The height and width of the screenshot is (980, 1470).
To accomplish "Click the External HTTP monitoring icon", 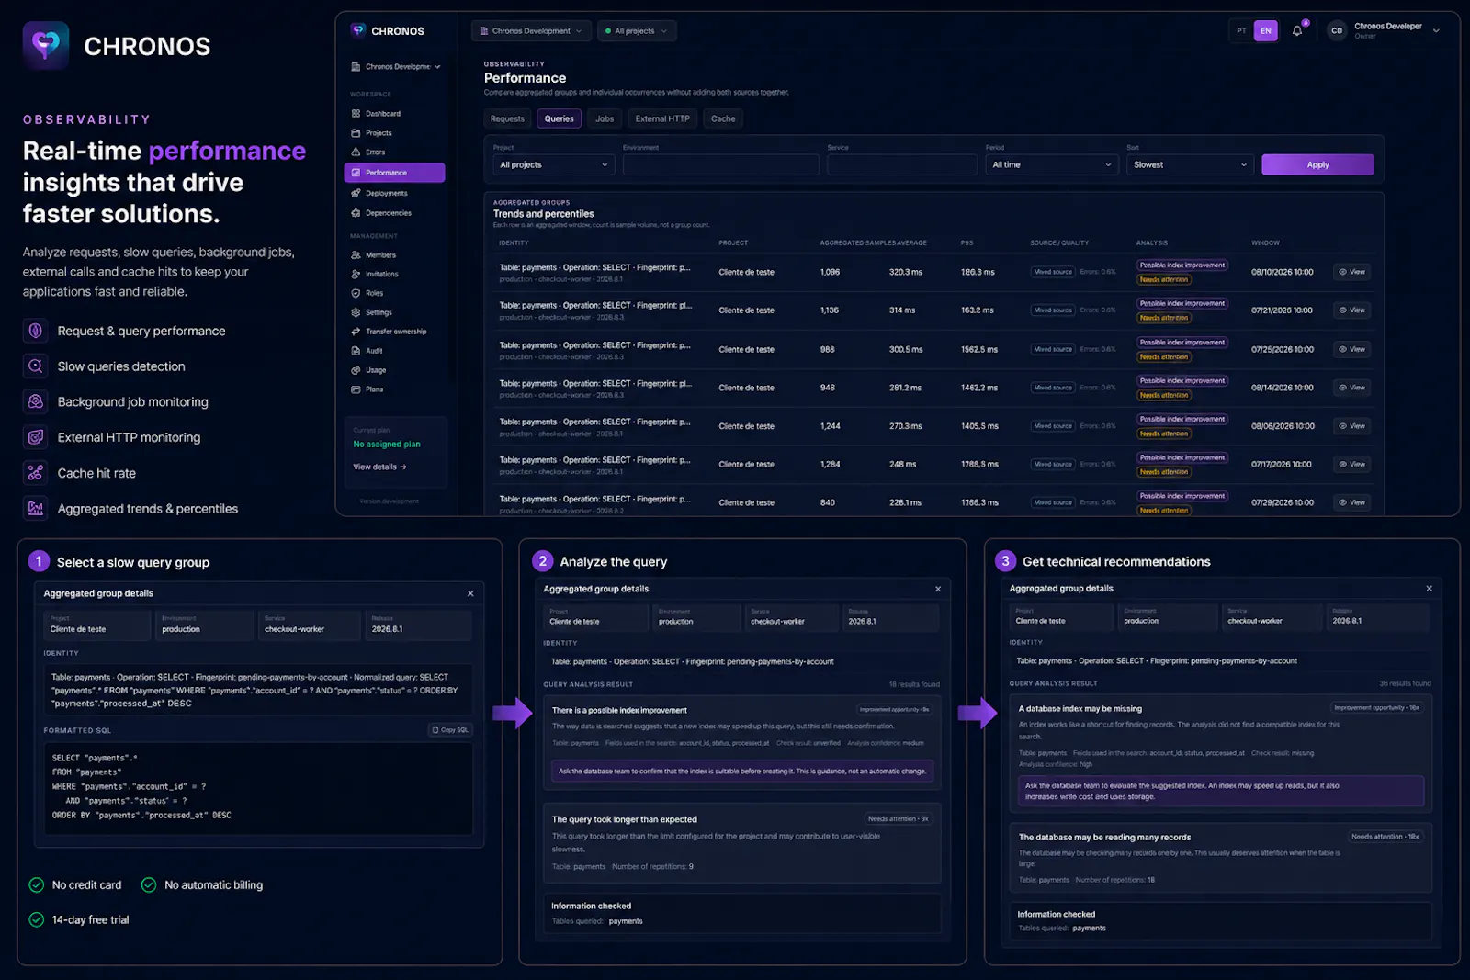I will click(36, 437).
